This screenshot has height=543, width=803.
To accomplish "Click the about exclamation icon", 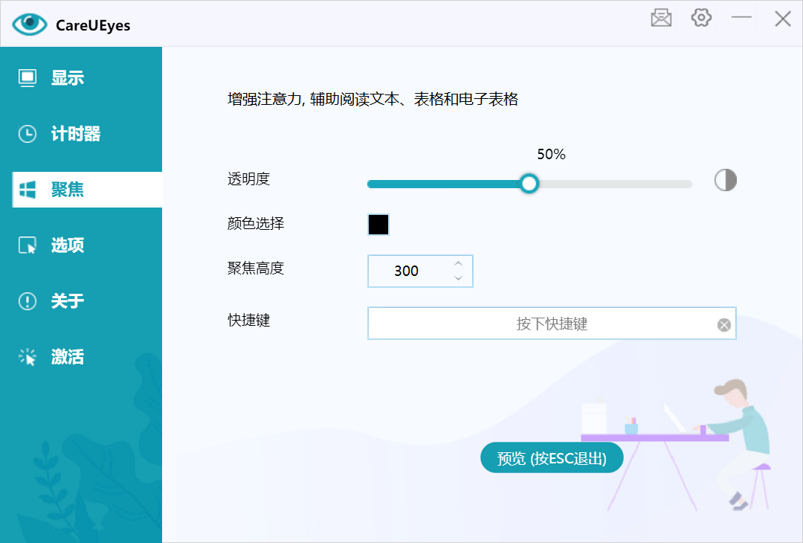I will pos(28,301).
